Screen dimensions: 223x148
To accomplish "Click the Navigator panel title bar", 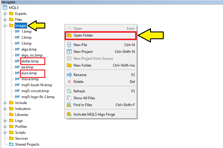I will (x=111, y=2).
